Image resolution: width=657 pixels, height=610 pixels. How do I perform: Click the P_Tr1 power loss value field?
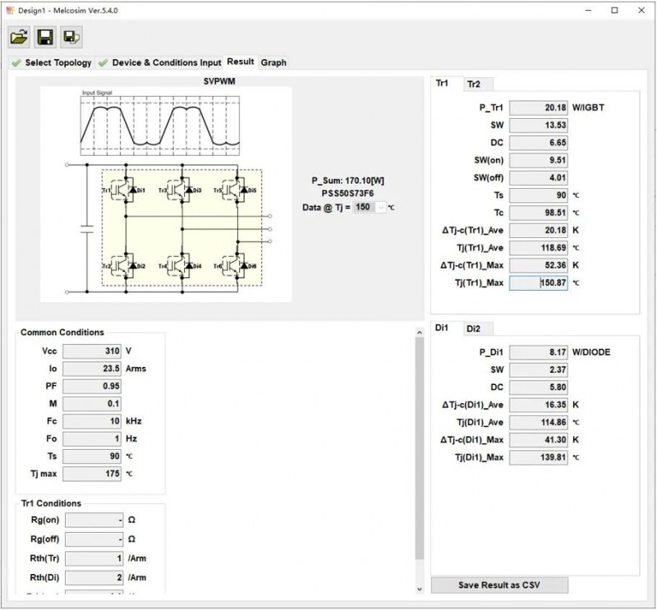538,108
